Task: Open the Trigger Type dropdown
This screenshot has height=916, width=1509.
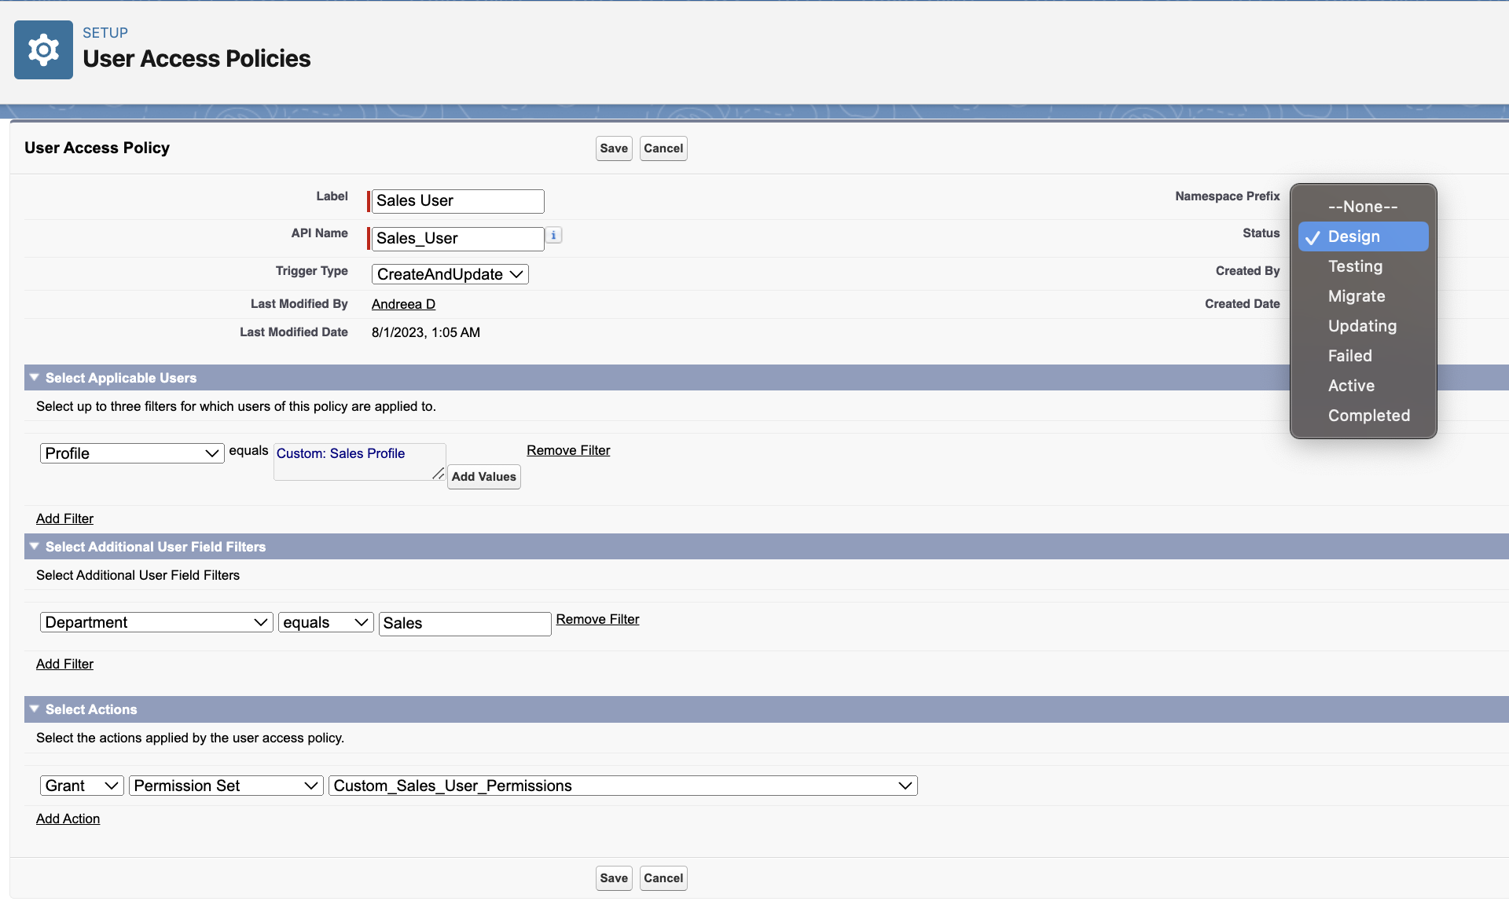Action: 450,274
